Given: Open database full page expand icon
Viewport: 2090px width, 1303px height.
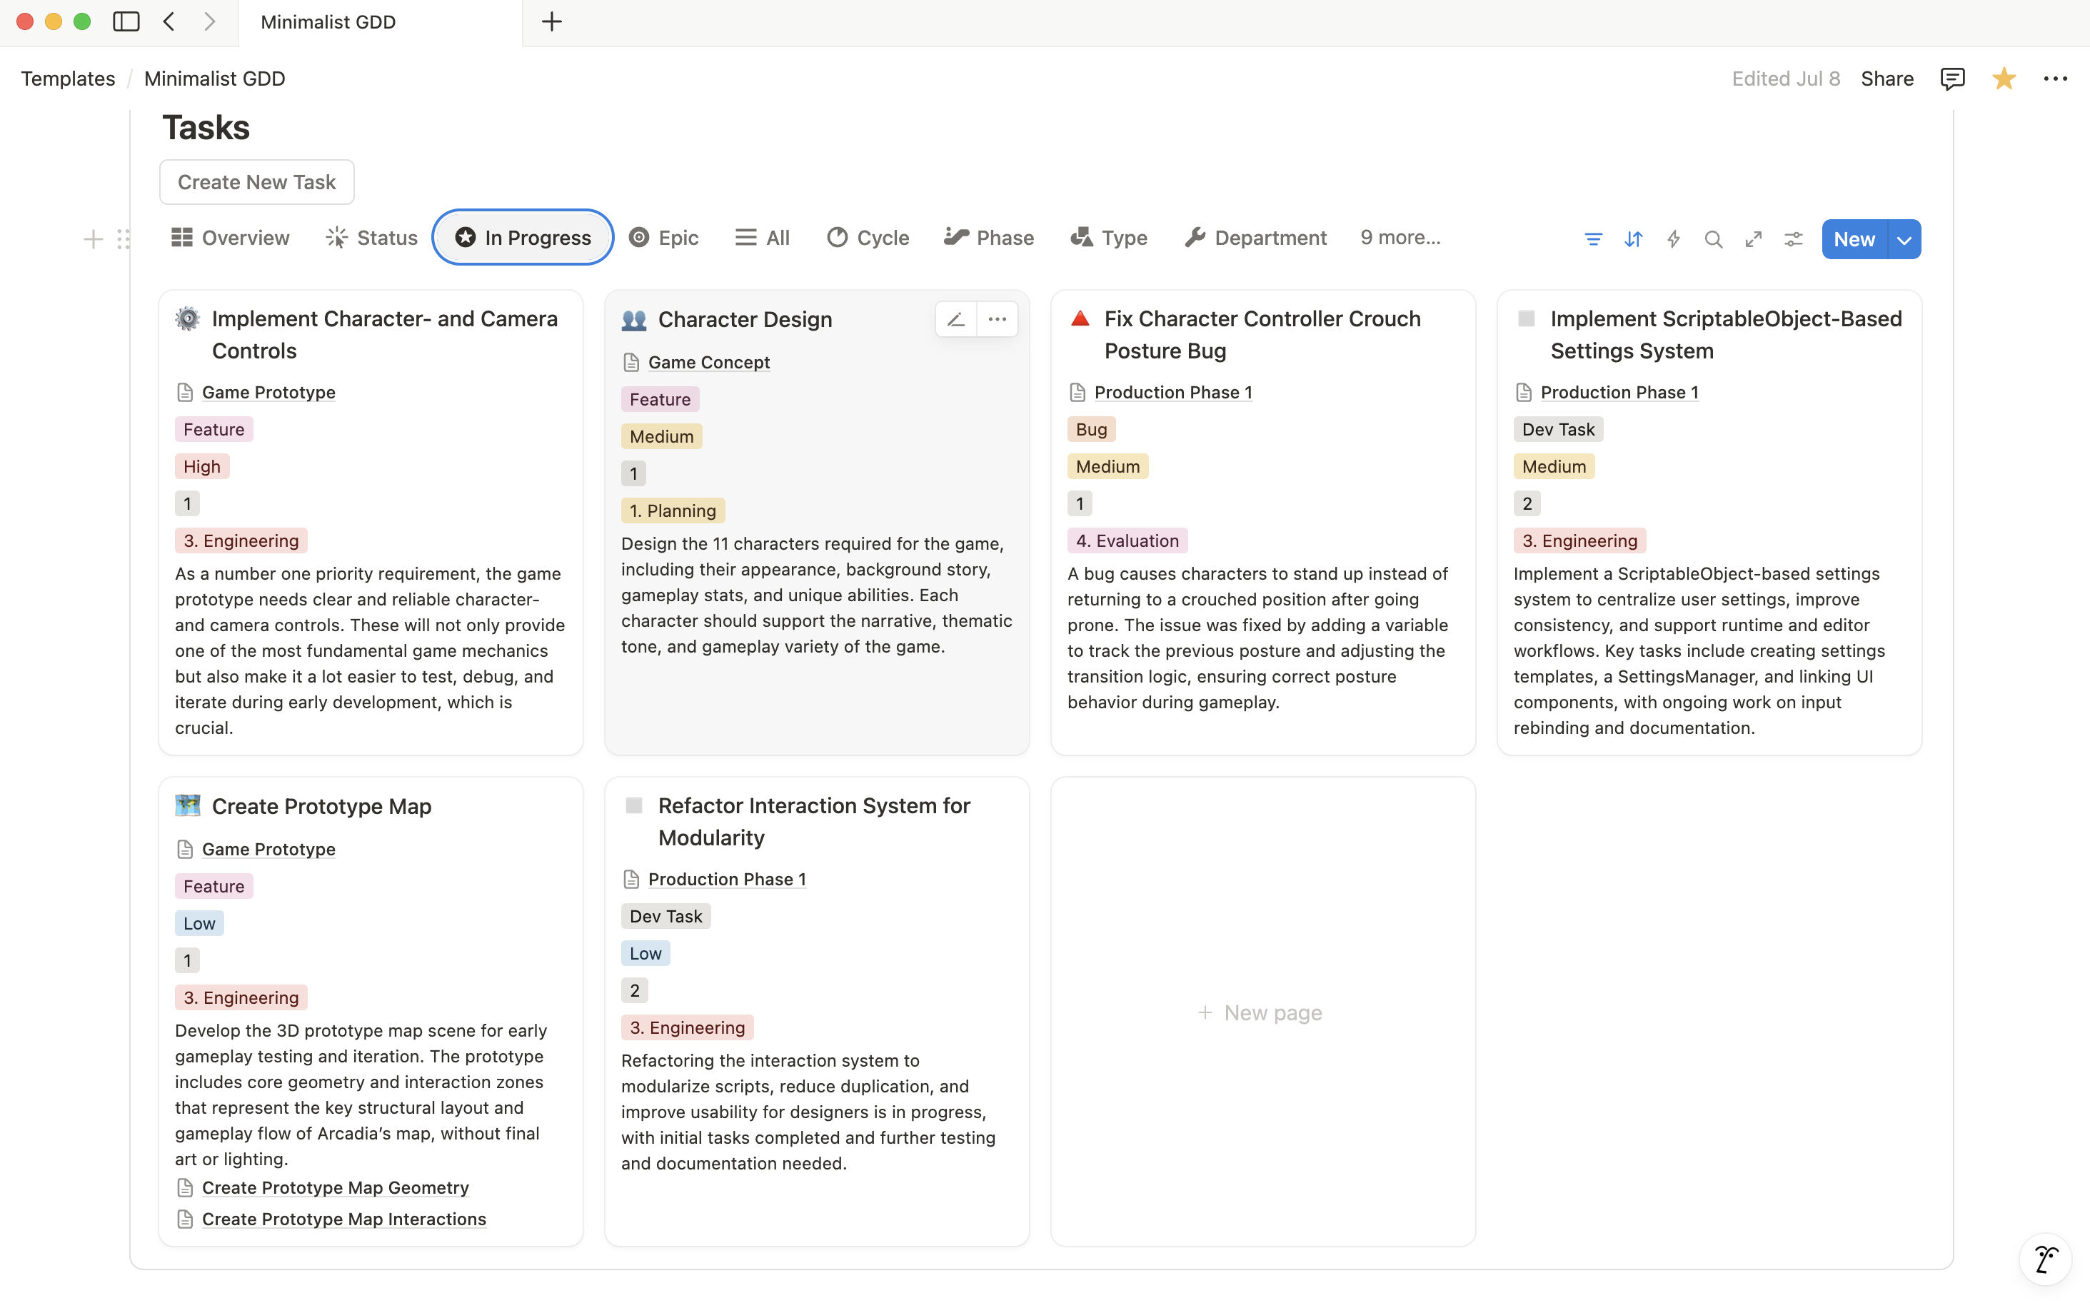Looking at the screenshot, I should (1753, 238).
